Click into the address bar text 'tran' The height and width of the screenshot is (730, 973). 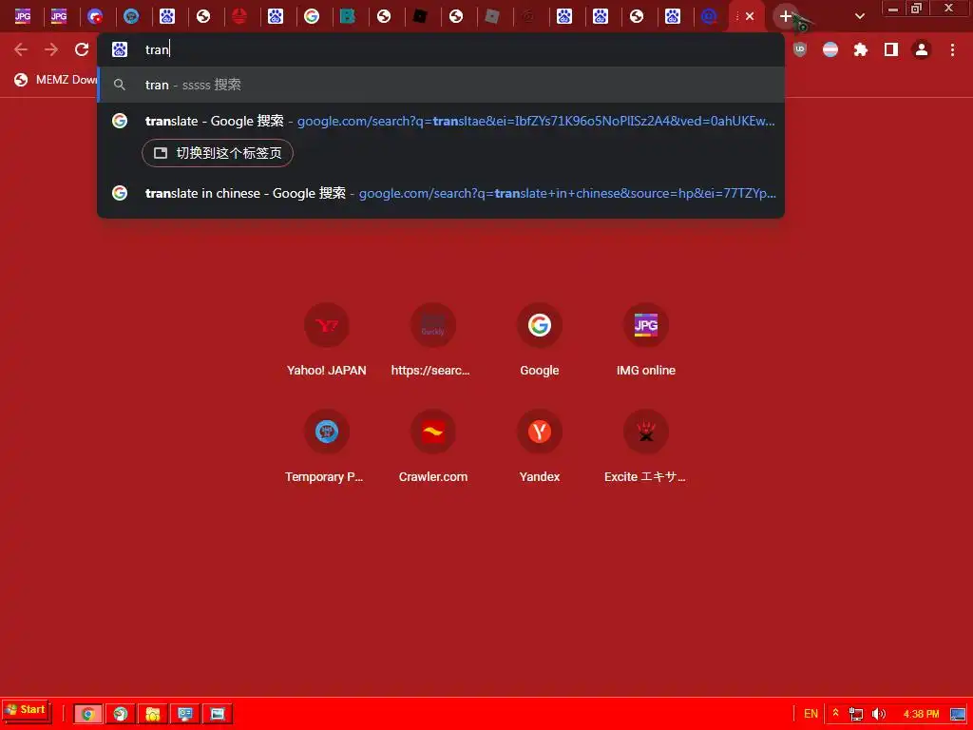157,49
